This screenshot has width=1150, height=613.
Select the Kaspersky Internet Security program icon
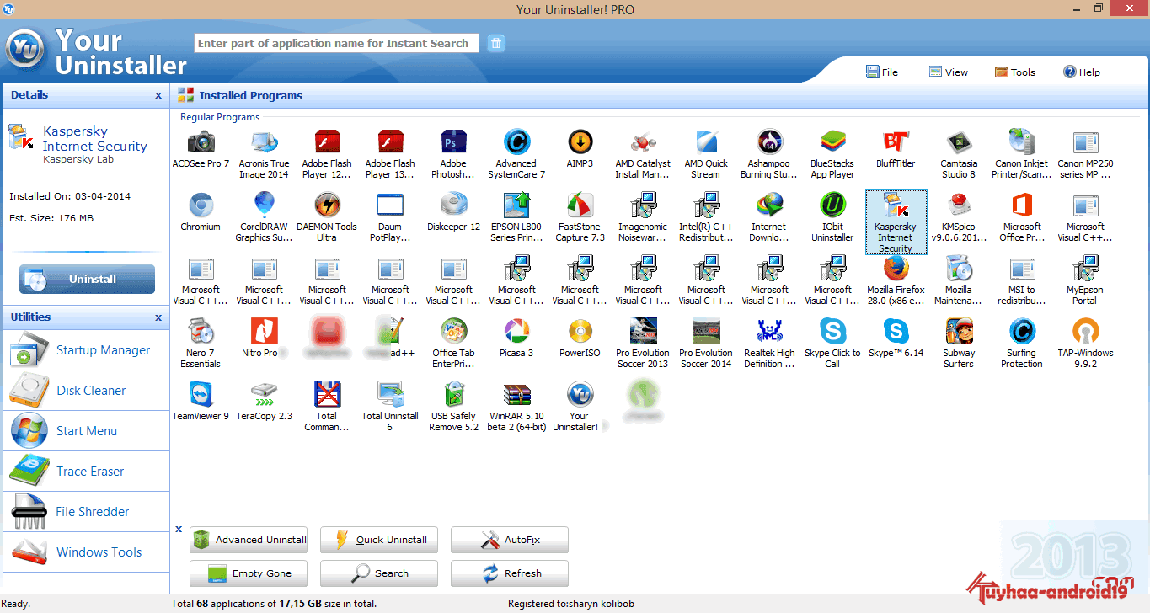pyautogui.click(x=896, y=222)
